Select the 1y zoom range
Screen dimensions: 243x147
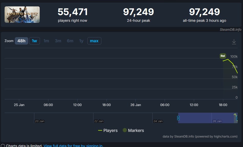tap(81, 41)
